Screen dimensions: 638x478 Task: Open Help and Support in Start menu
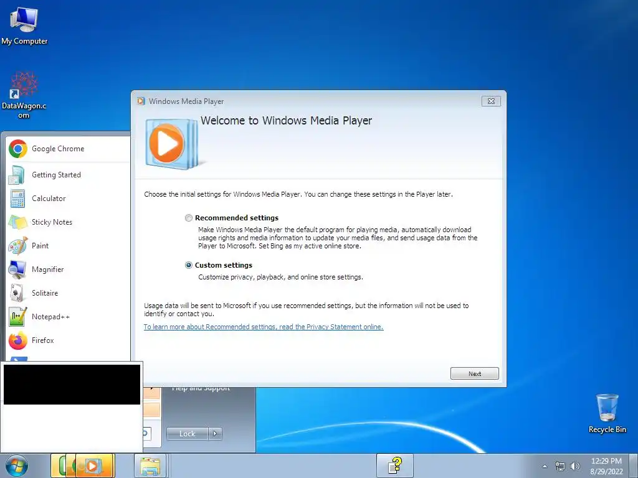tap(201, 388)
